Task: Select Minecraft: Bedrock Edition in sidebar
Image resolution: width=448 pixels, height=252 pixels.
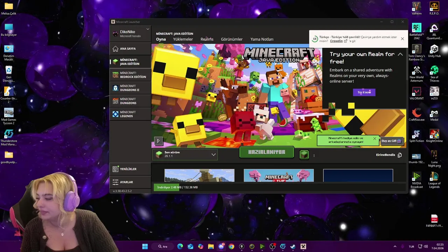Action: (x=130, y=75)
